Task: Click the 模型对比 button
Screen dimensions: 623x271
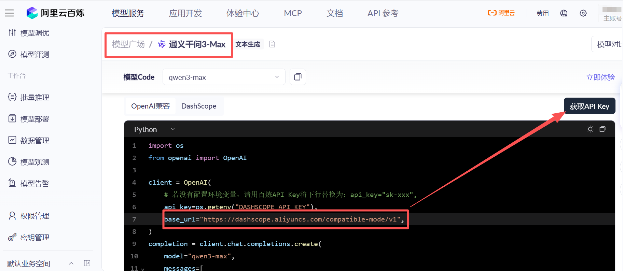Action: coord(607,44)
